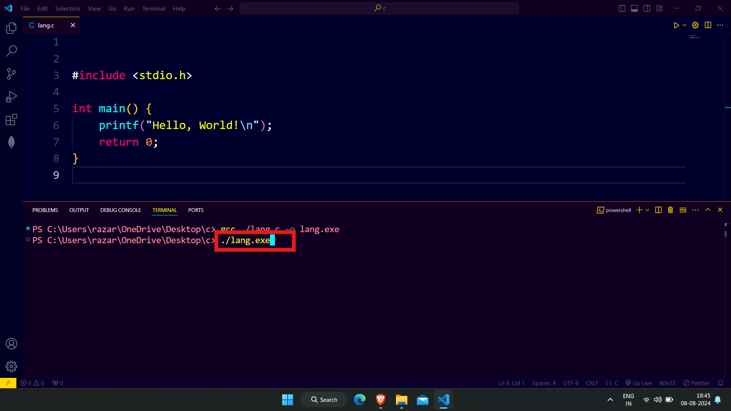Image resolution: width=731 pixels, height=411 pixels.
Task: Open the Extensions view
Action: click(11, 119)
